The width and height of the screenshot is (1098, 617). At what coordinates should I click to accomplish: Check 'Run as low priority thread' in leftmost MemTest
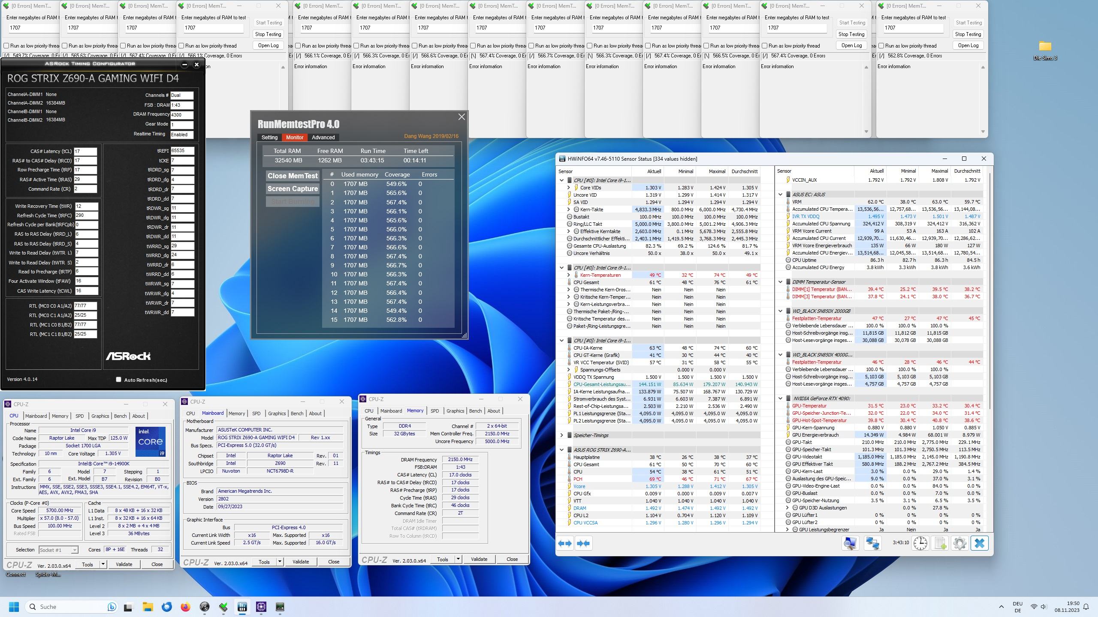click(6, 46)
